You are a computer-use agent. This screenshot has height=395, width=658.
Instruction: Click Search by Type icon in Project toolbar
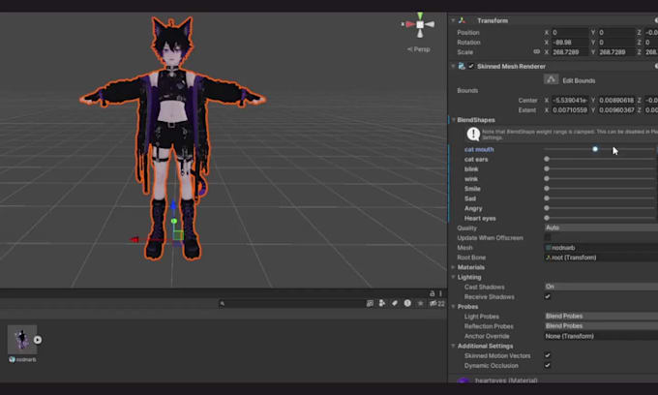click(382, 303)
